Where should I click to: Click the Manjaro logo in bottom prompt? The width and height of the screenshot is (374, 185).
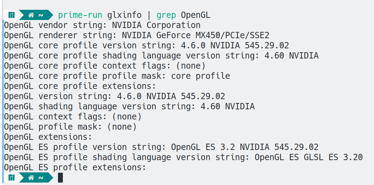coord(12,178)
